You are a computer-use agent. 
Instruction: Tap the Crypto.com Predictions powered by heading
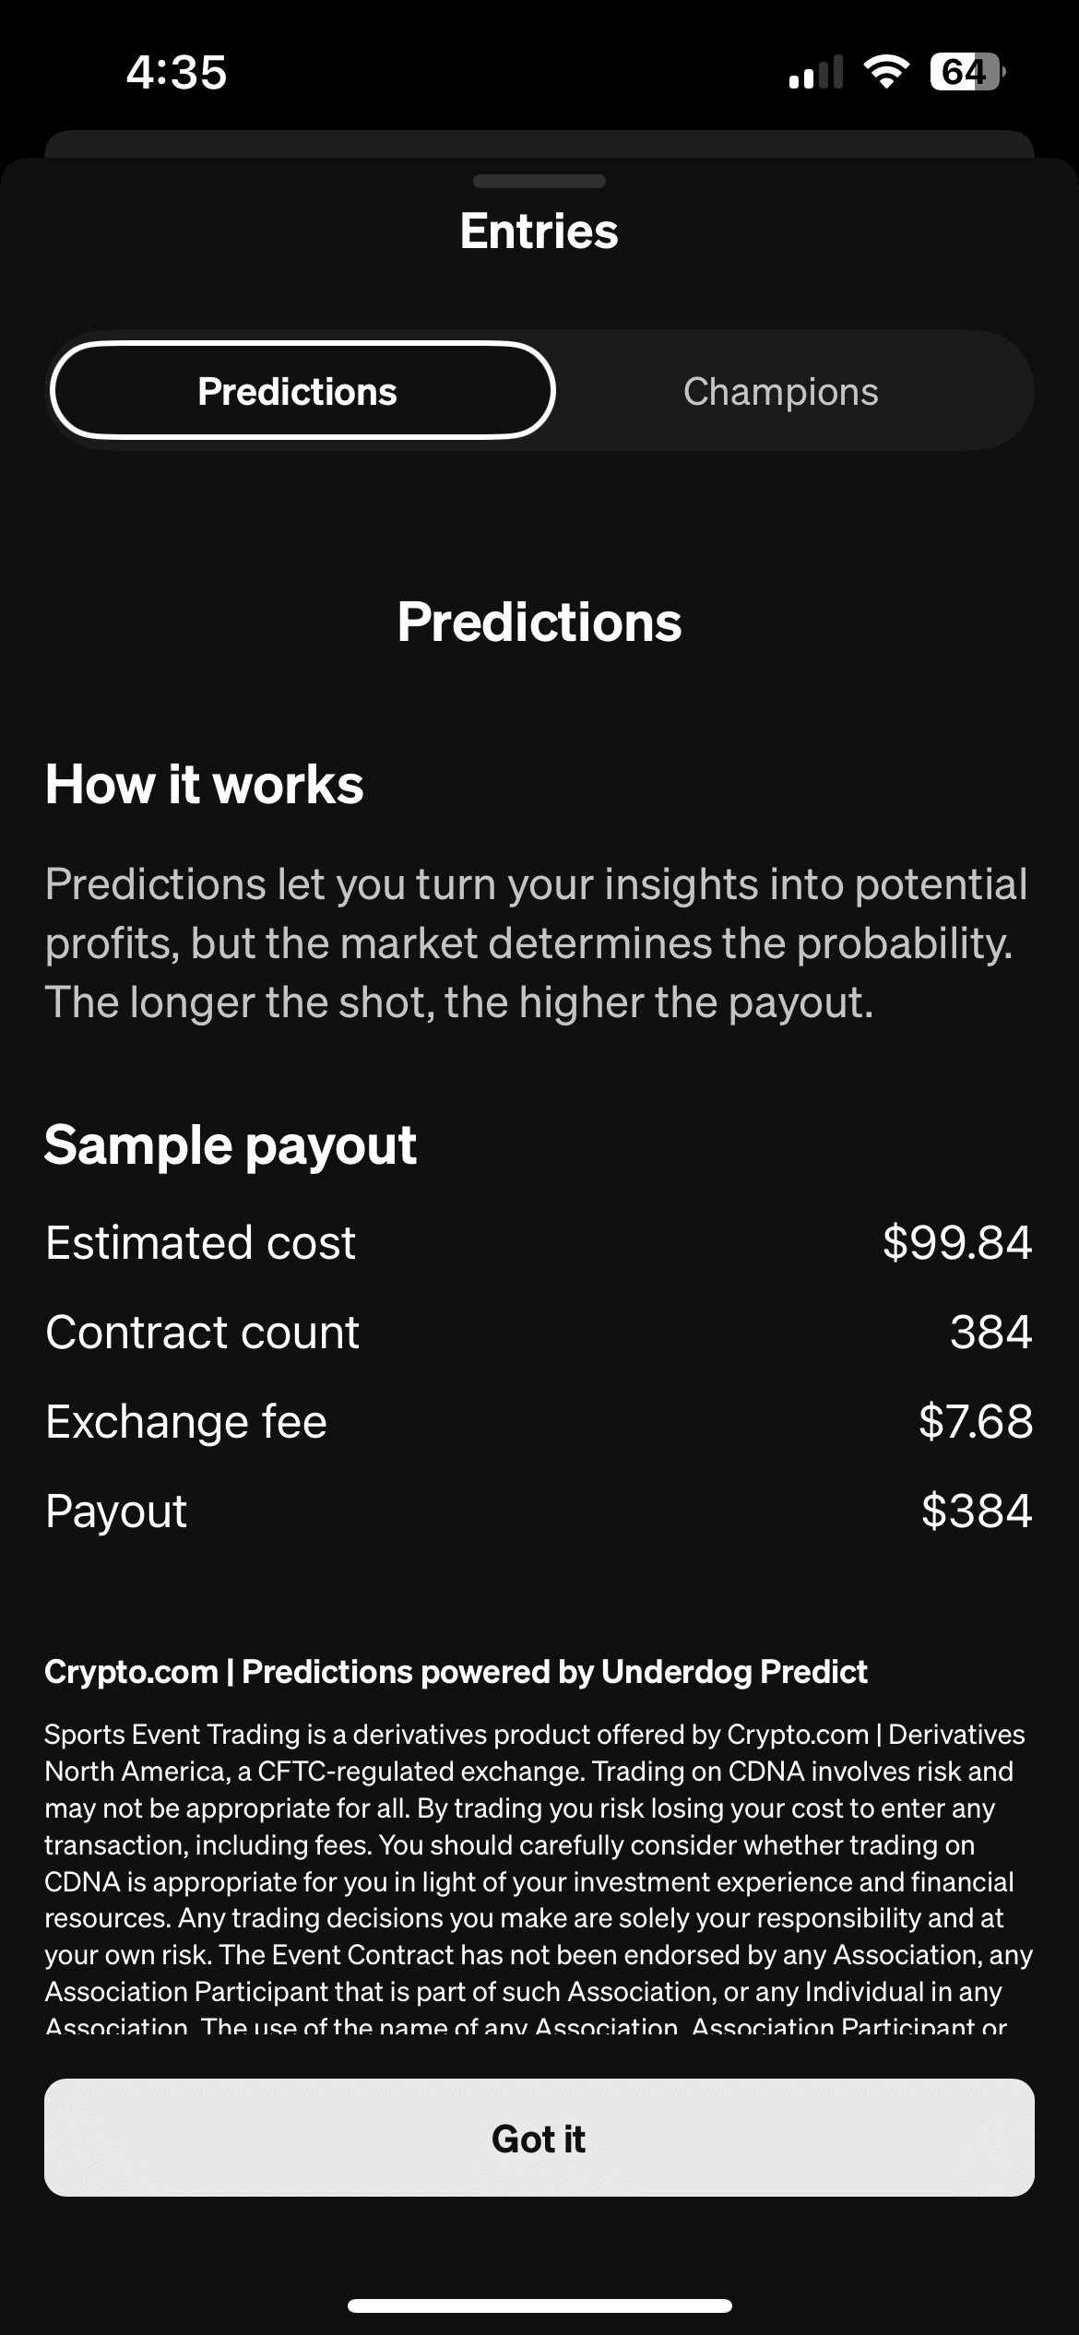pyautogui.click(x=456, y=1672)
